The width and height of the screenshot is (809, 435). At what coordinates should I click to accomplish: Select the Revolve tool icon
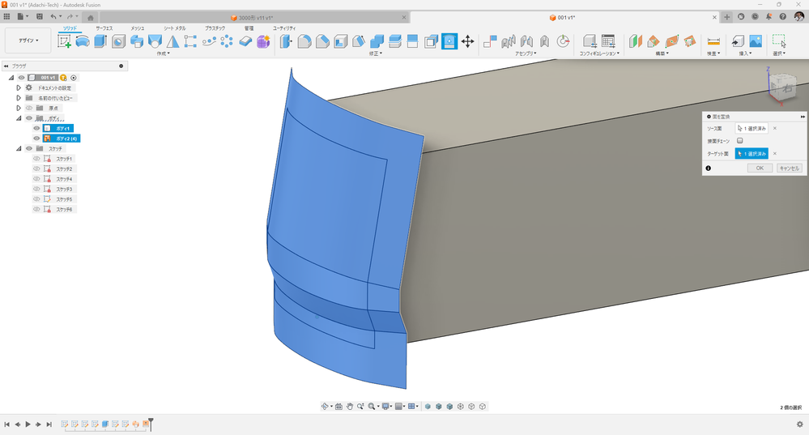pos(83,41)
